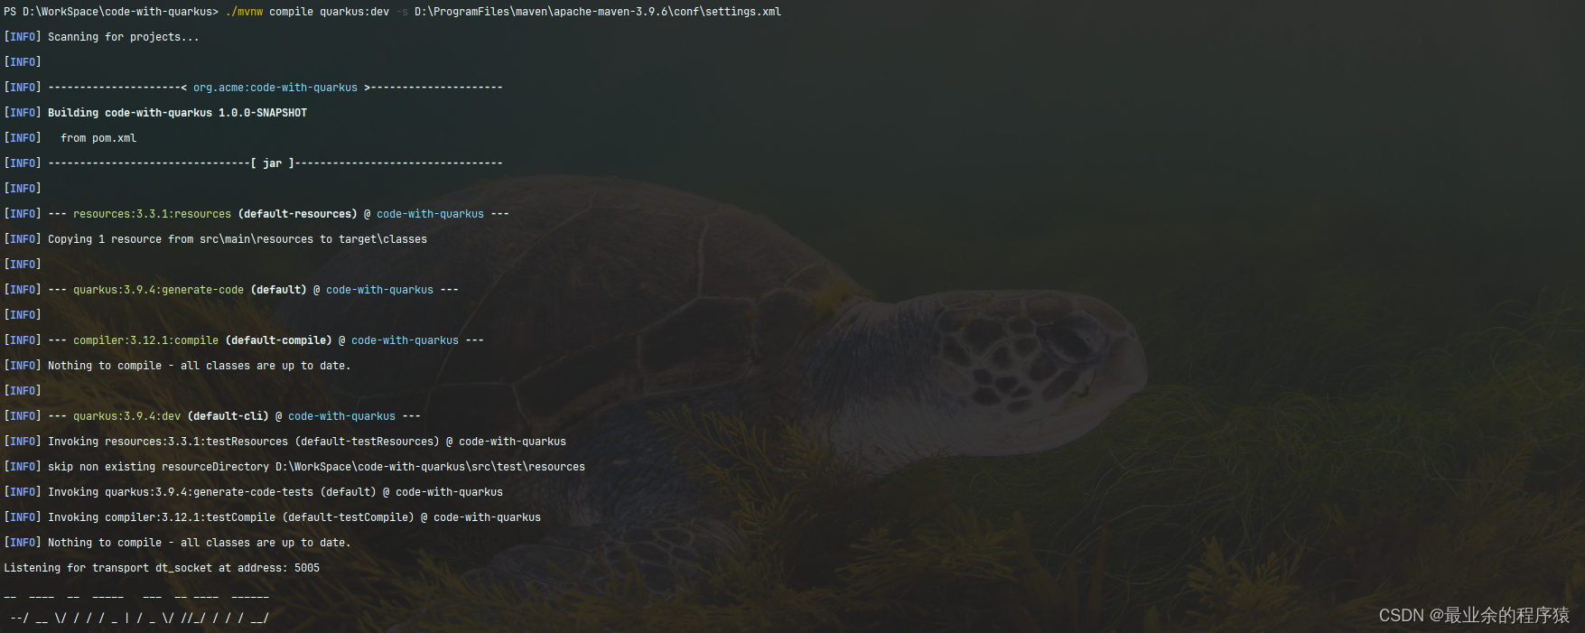Click the '(default-cli)' execution id text
Viewport: 1585px width, 633px height.
[228, 416]
